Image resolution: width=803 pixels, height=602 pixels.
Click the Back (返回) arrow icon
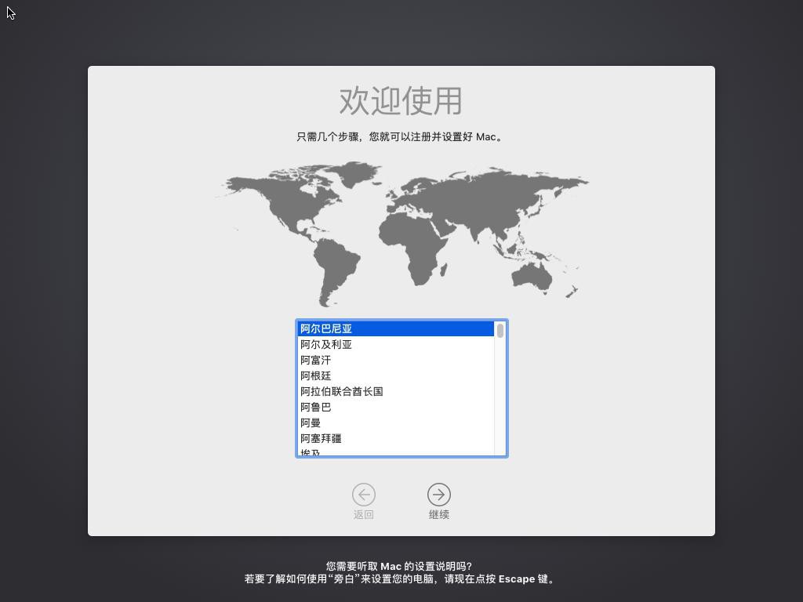[x=364, y=495]
